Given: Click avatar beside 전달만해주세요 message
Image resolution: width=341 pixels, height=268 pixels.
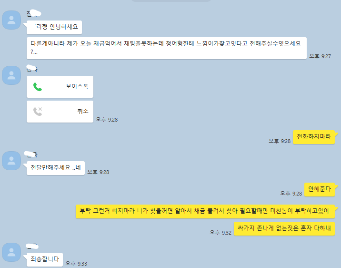Looking at the screenshot, I should point(11,161).
